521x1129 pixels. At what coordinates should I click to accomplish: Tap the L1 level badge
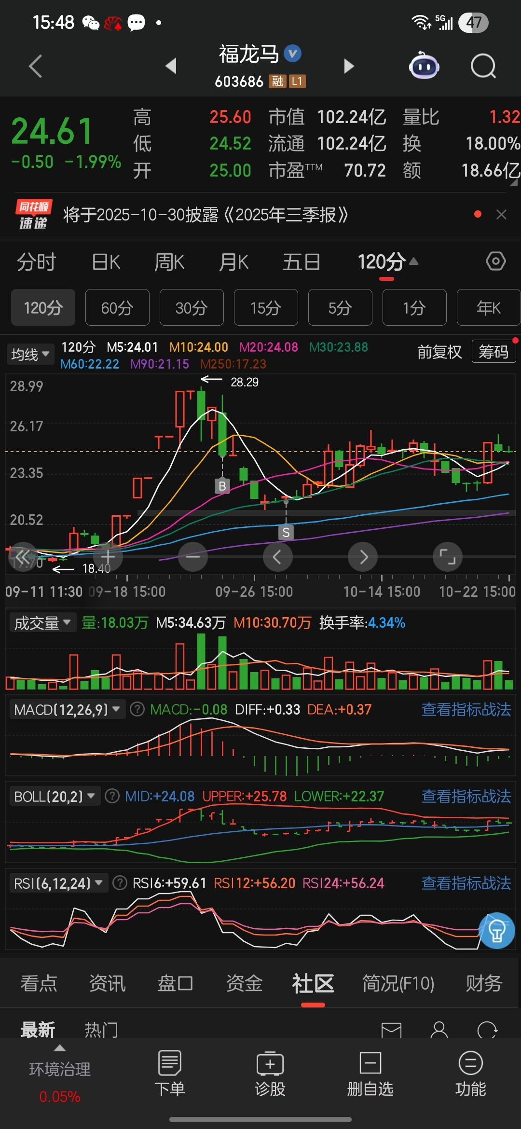pos(297,82)
